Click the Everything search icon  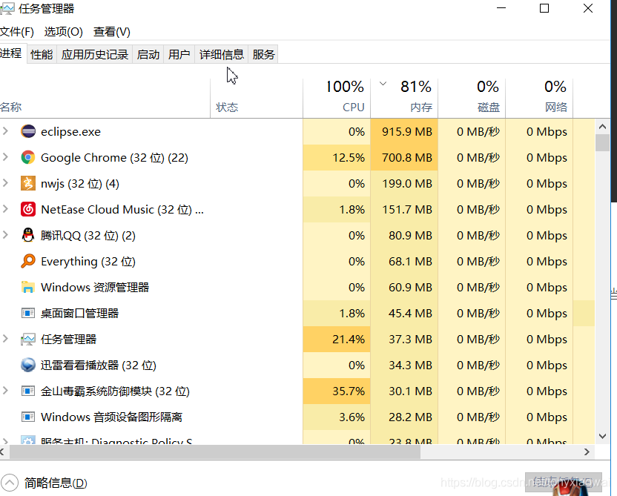tap(28, 261)
